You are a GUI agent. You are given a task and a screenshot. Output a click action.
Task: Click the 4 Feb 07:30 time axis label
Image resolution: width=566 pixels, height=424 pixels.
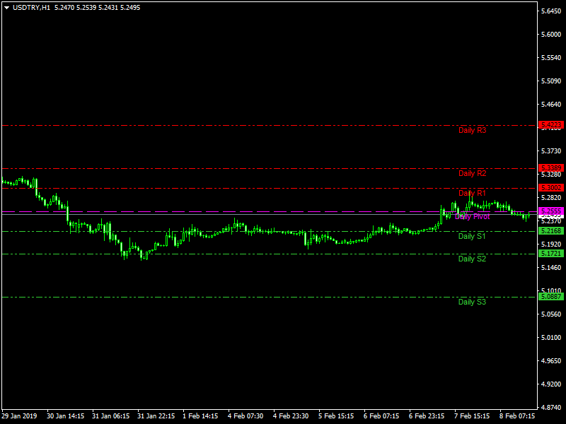pyautogui.click(x=248, y=416)
